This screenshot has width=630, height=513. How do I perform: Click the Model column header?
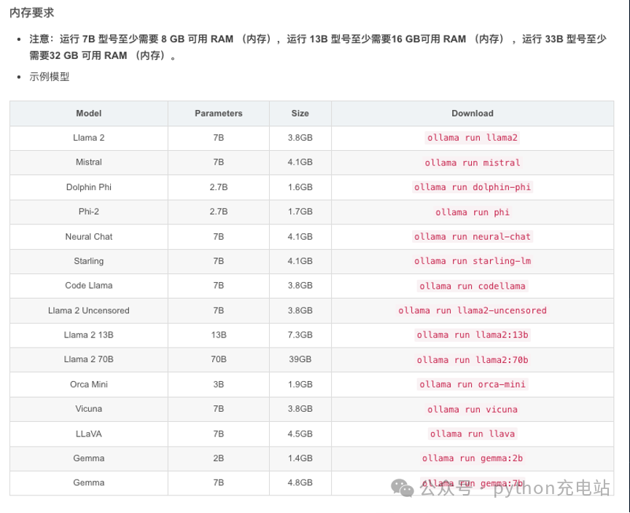89,113
